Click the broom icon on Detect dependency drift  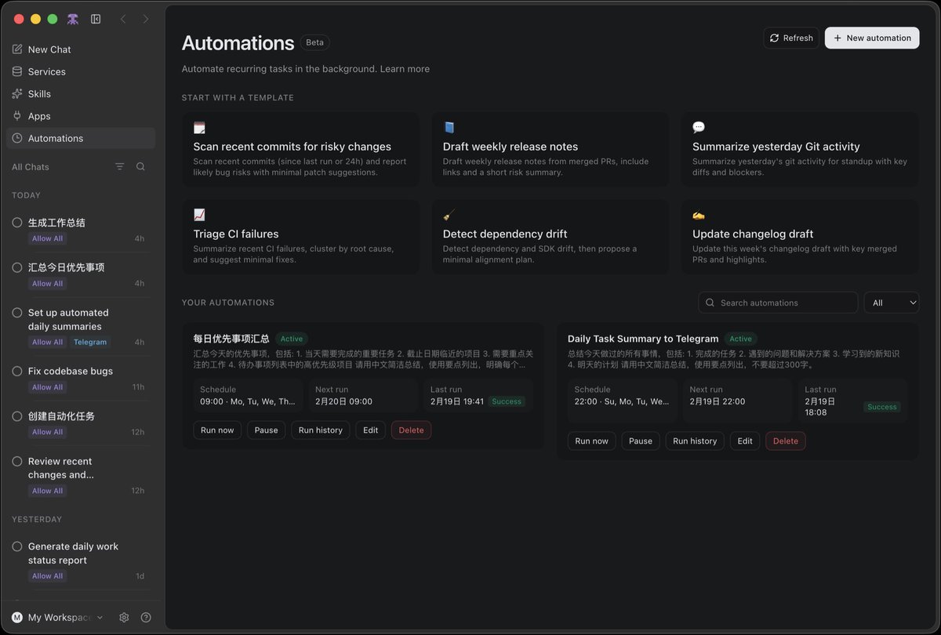click(x=449, y=215)
